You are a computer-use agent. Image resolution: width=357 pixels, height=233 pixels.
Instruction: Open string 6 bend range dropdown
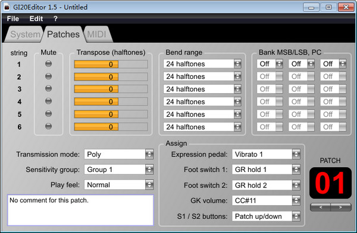[x=202, y=127]
